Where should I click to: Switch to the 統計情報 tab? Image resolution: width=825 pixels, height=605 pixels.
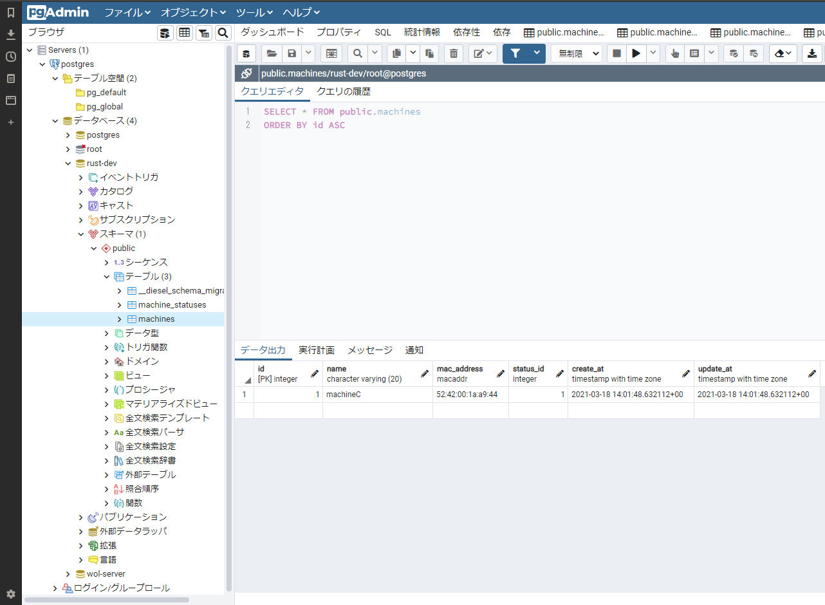[x=422, y=32]
